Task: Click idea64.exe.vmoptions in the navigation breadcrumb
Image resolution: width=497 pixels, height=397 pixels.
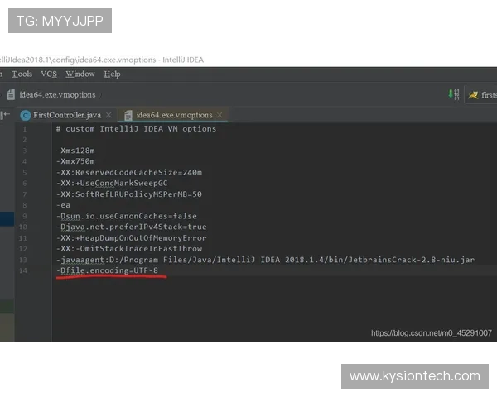Action: click(x=57, y=95)
